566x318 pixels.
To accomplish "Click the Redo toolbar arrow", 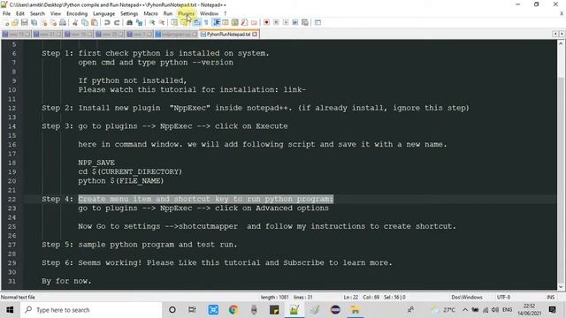I will point(117,22).
